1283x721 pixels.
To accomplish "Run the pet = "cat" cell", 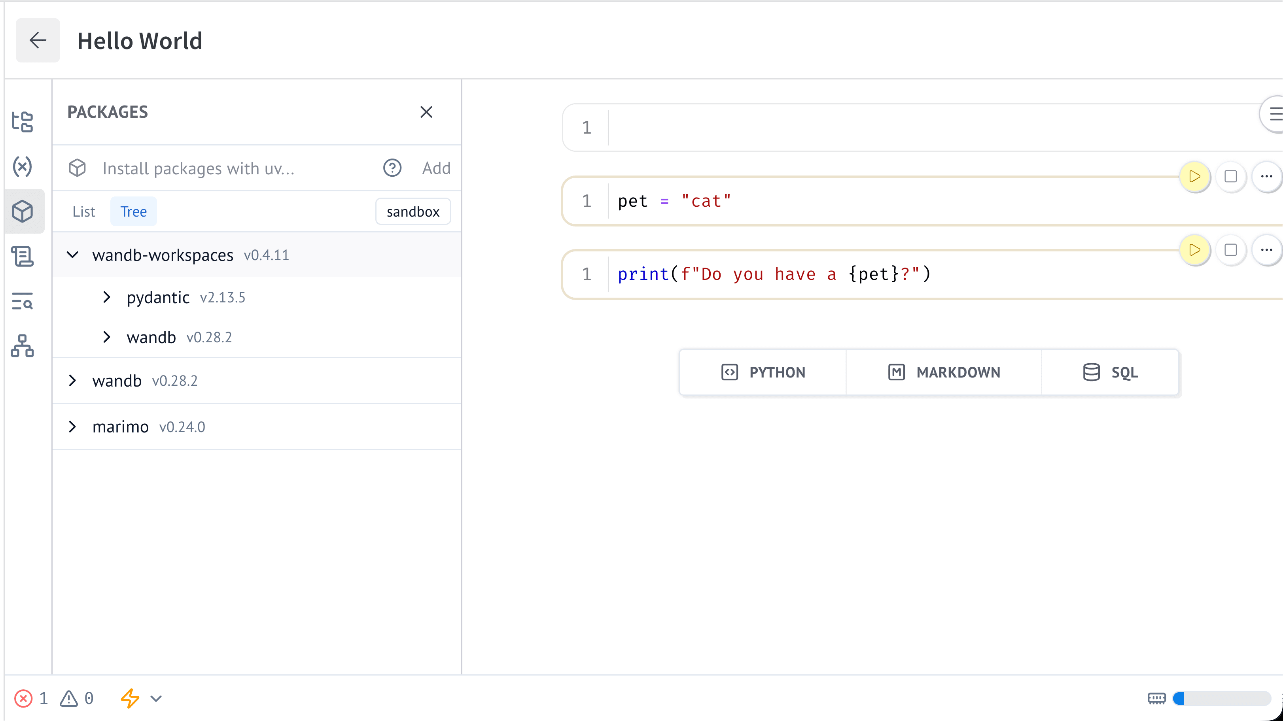I will [1194, 177].
